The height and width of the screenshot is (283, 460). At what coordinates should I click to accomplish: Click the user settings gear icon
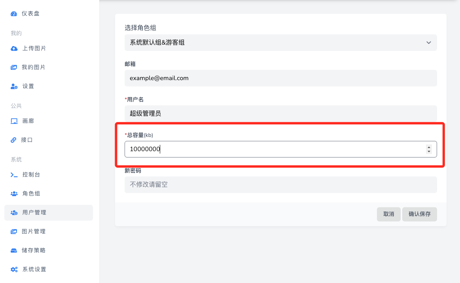pos(14,86)
